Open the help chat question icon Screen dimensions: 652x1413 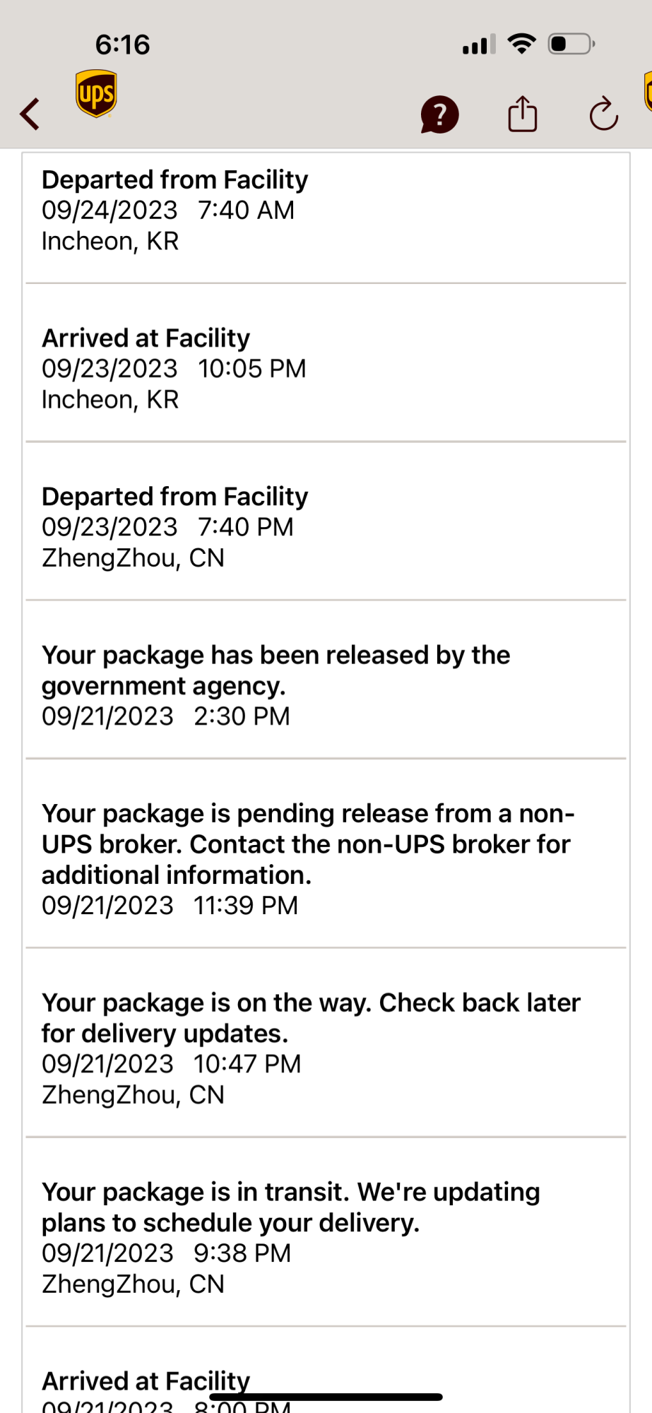click(x=439, y=114)
